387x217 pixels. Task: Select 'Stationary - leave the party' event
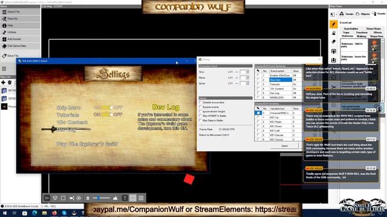coord(360,58)
